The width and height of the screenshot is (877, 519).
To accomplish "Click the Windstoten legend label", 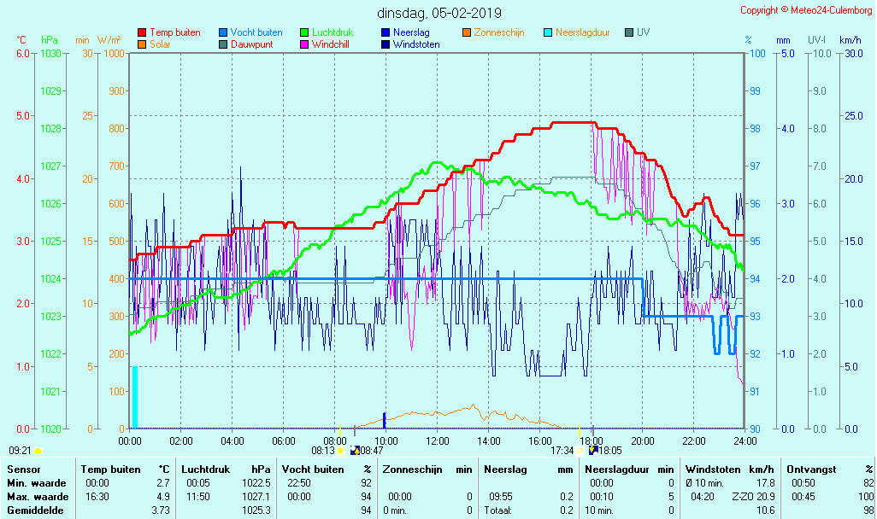I will 416,44.
